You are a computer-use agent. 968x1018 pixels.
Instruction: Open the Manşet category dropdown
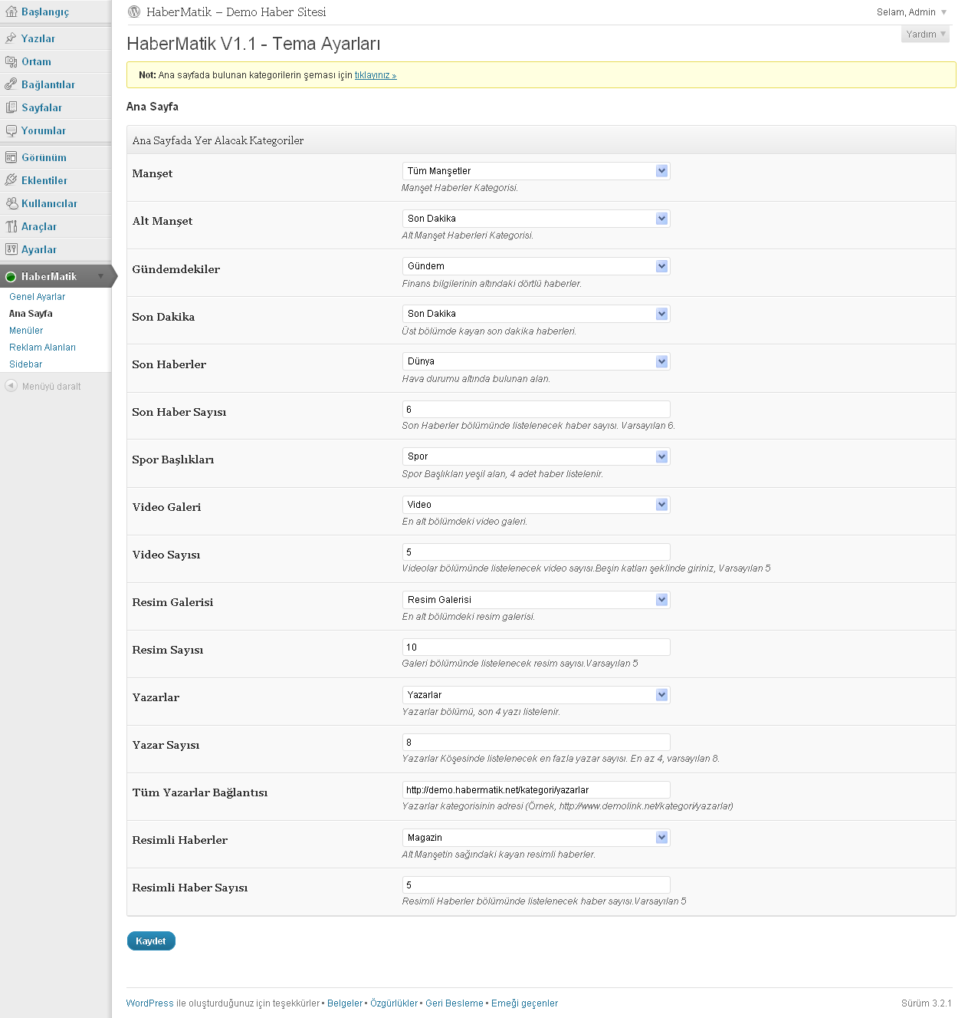pyautogui.click(x=536, y=171)
